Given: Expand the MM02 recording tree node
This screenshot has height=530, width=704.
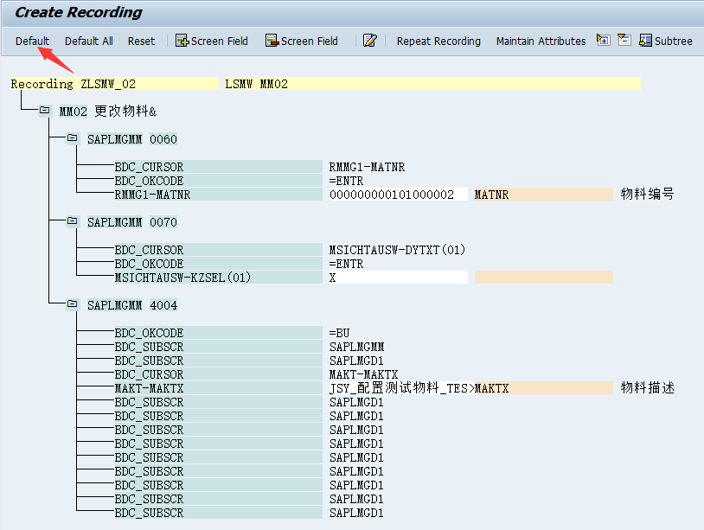Looking at the screenshot, I should coord(43,111).
